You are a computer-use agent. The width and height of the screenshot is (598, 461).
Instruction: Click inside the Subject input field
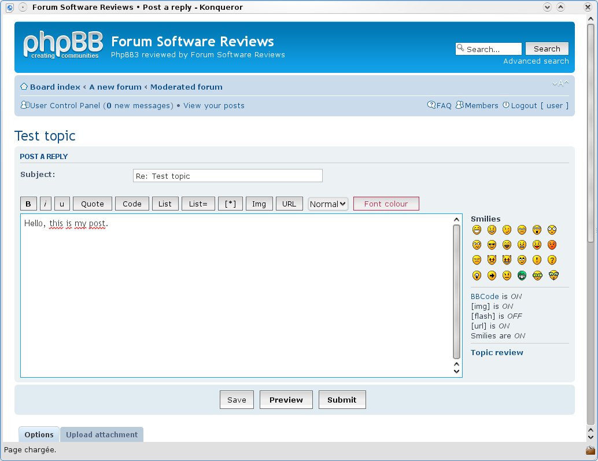pos(227,175)
